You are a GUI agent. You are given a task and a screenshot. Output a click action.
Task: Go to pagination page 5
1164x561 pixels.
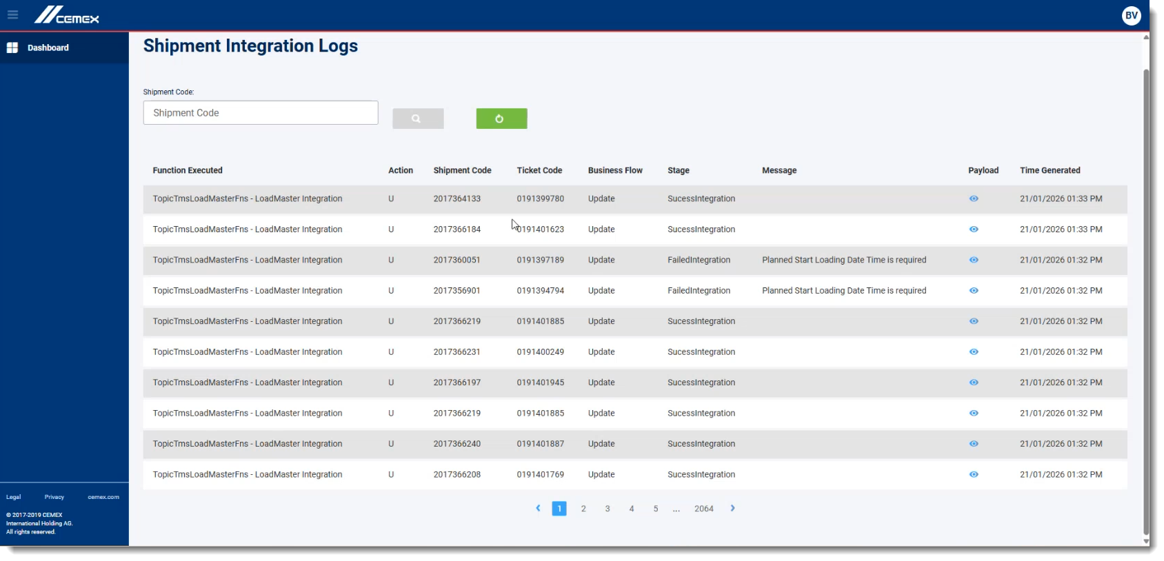tap(656, 509)
